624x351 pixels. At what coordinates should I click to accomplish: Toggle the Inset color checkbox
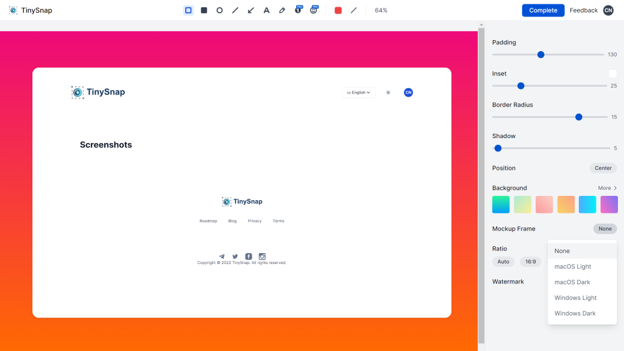click(612, 74)
